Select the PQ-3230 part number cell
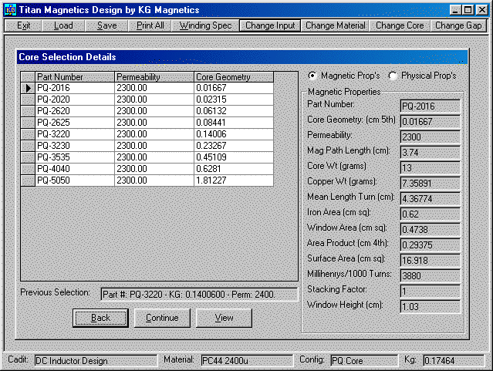 click(x=75, y=146)
